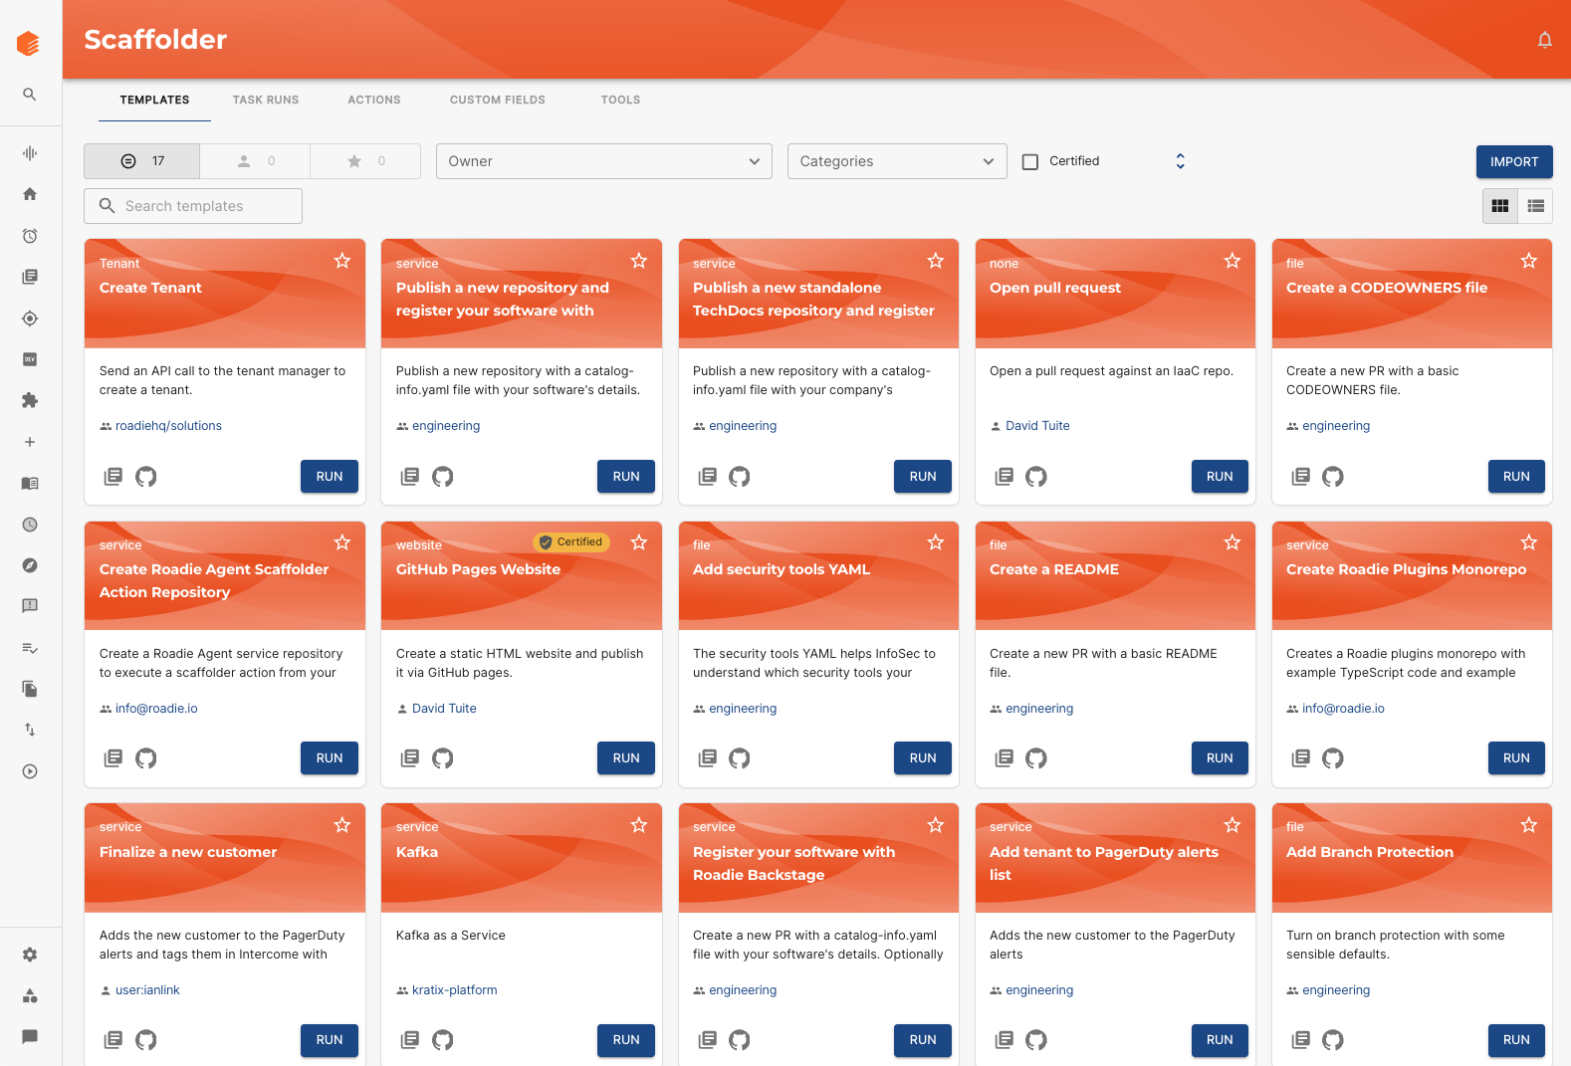Open roadiehq/solutions owner link
The height and width of the screenshot is (1066, 1571).
(x=168, y=426)
